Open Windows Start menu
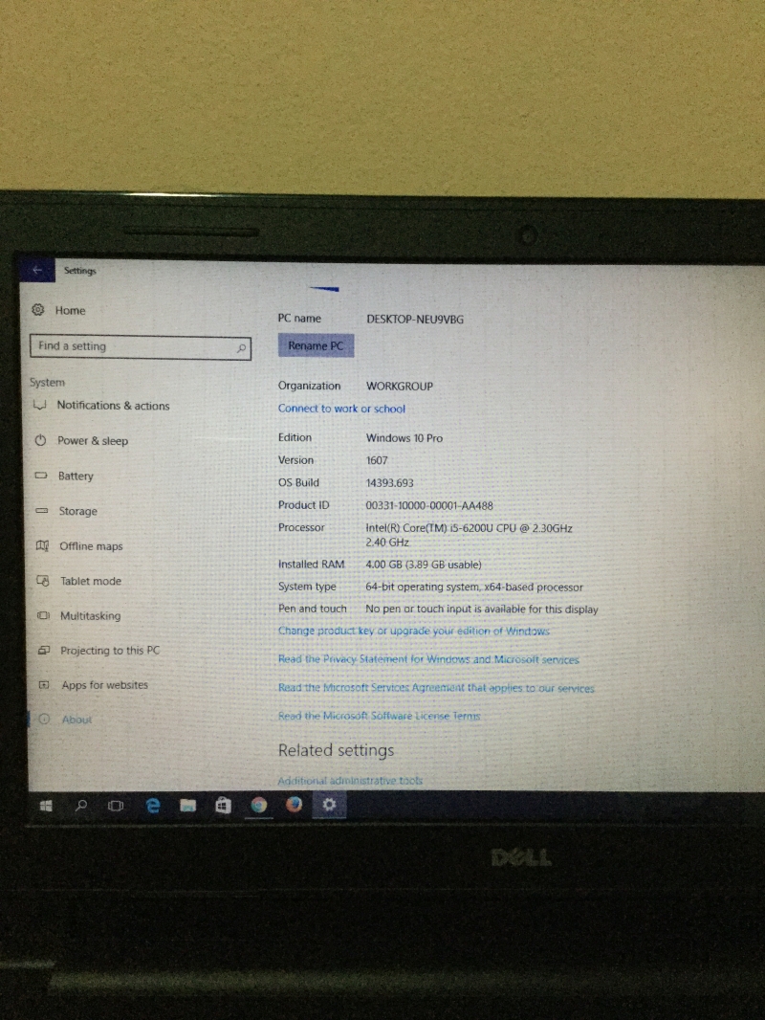Viewport: 765px width, 1020px height. pos(45,806)
